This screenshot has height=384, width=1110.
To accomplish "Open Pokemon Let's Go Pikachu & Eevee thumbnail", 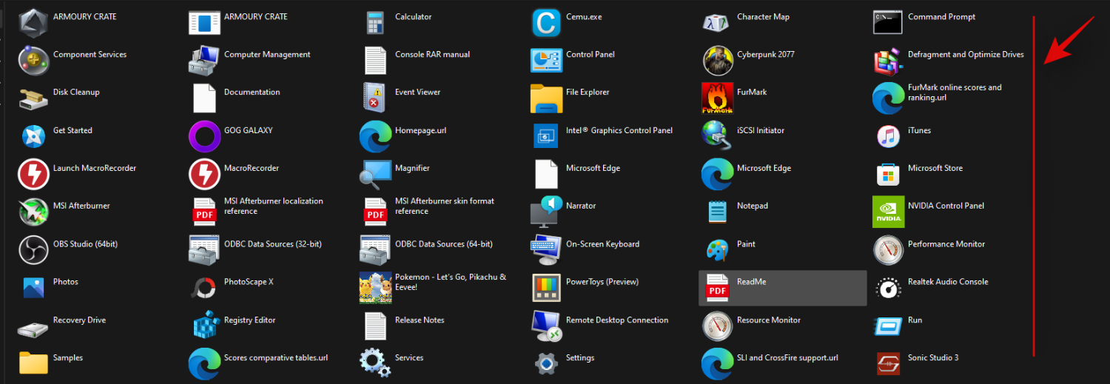I will tap(375, 288).
